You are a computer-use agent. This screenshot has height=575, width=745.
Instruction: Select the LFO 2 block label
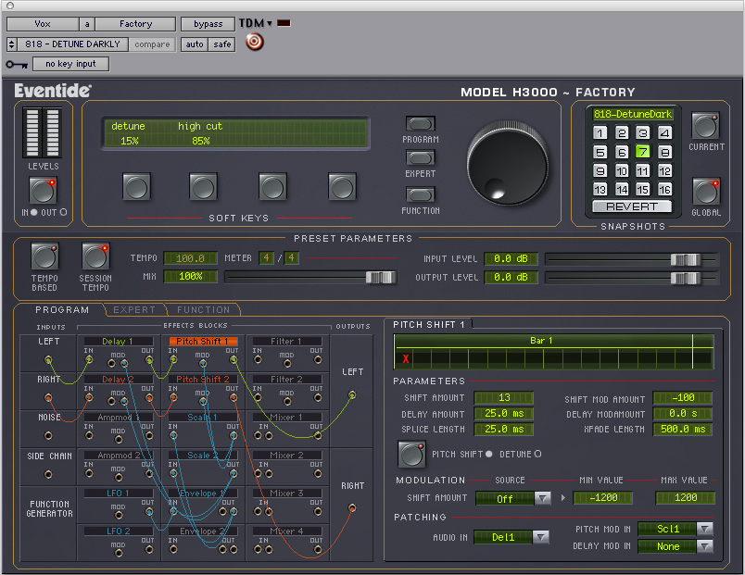[119, 531]
